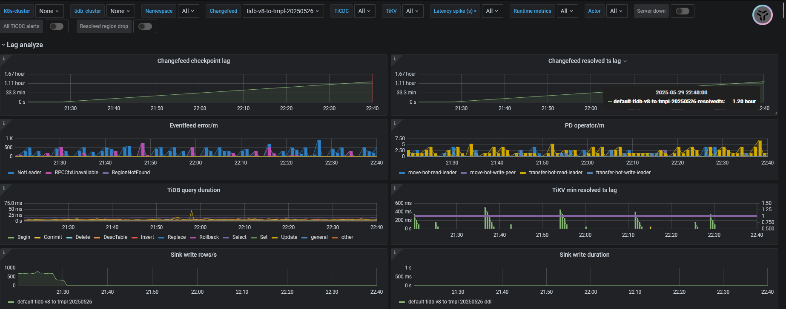Click the Rollback legend color swatch
The height and width of the screenshot is (309, 786).
[x=193, y=238]
